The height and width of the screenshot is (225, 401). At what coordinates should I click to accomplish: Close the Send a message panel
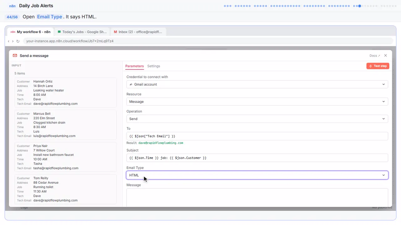click(386, 56)
